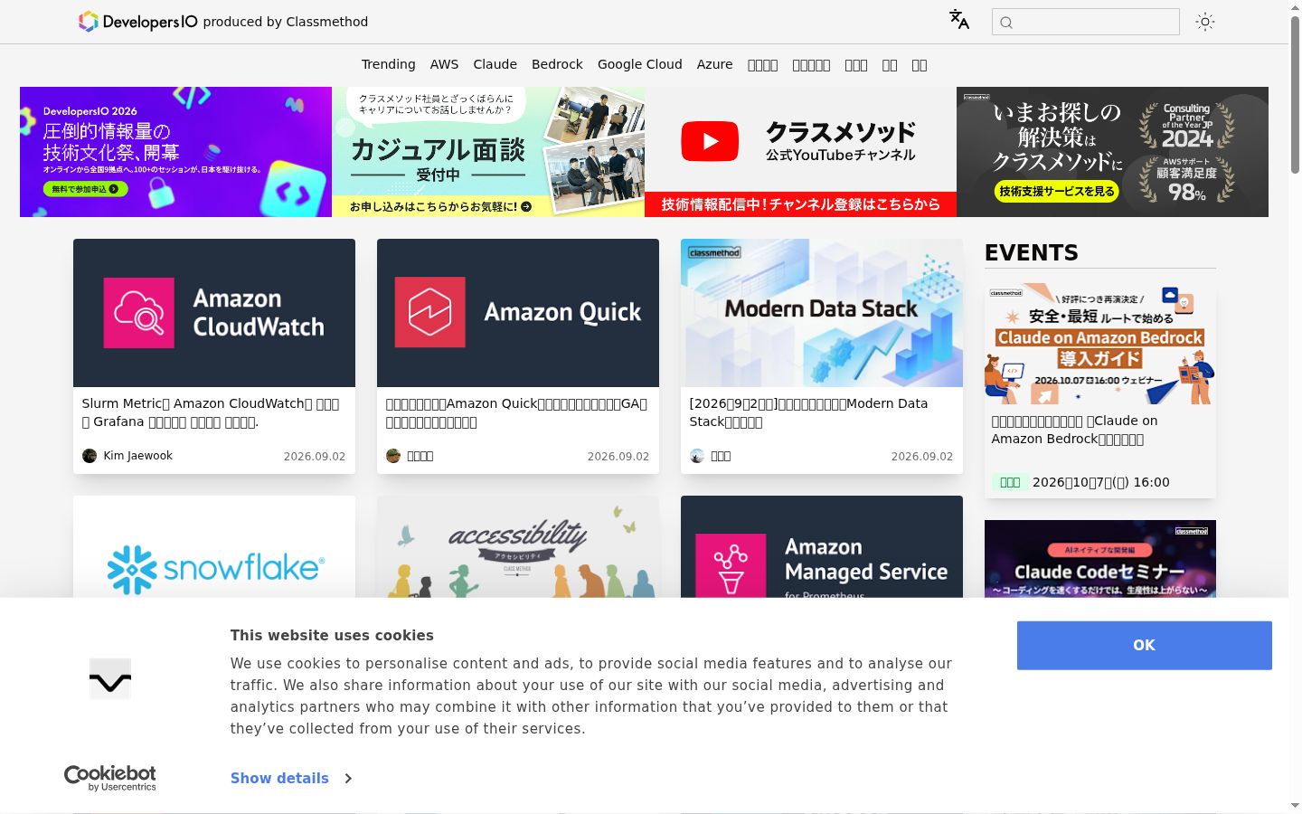Click the CloudWatch magnifier cloud icon

[x=139, y=313]
